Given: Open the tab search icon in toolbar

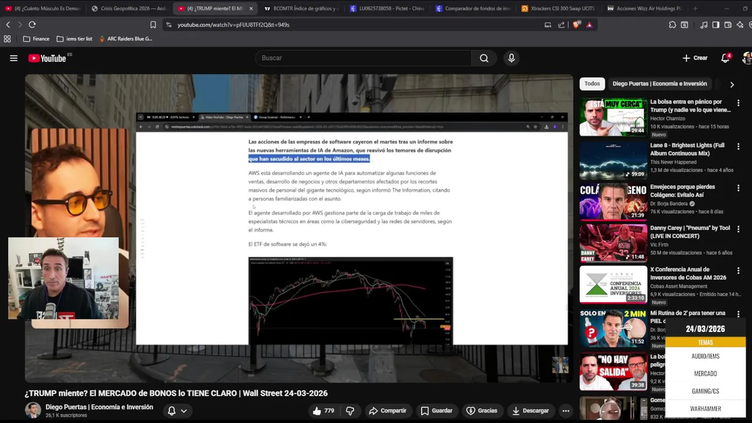Looking at the screenshot, I should click(684, 25).
